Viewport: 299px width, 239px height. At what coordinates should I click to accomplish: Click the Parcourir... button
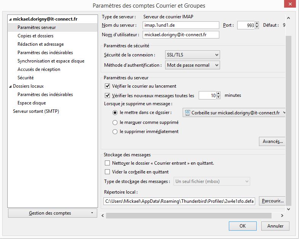tap(272, 201)
